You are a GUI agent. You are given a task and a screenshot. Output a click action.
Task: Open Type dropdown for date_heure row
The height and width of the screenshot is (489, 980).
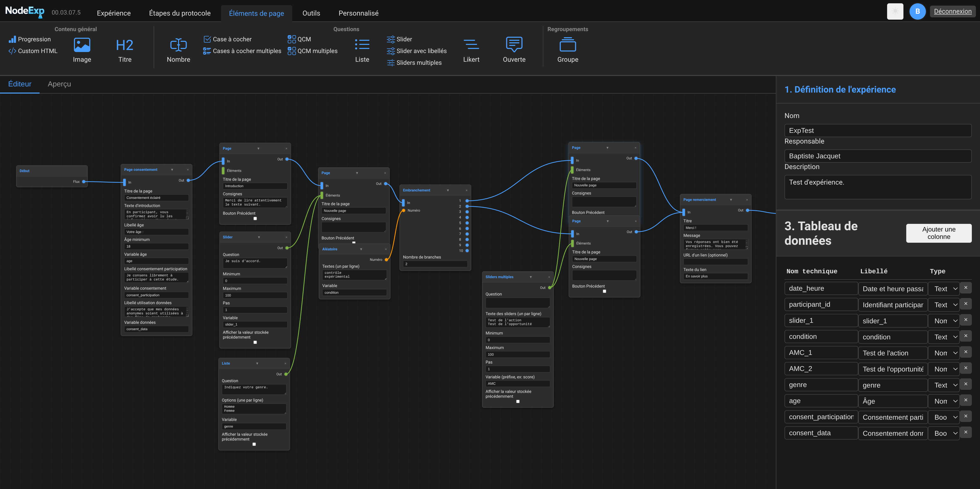coord(944,289)
